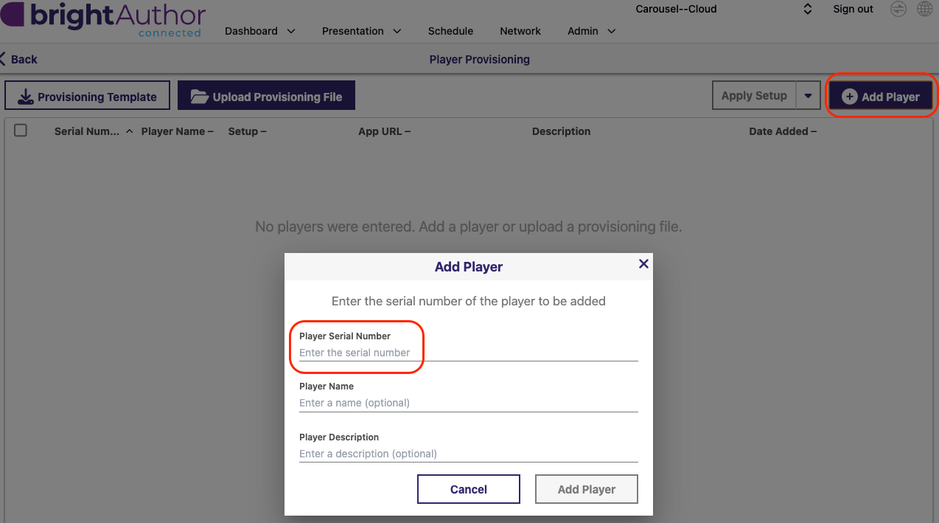
Task: Click the brightAuthor connected logo
Action: point(103,19)
